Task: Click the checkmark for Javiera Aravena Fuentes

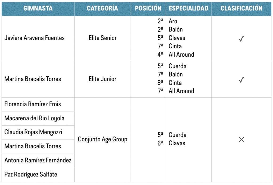Action: [x=241, y=39]
